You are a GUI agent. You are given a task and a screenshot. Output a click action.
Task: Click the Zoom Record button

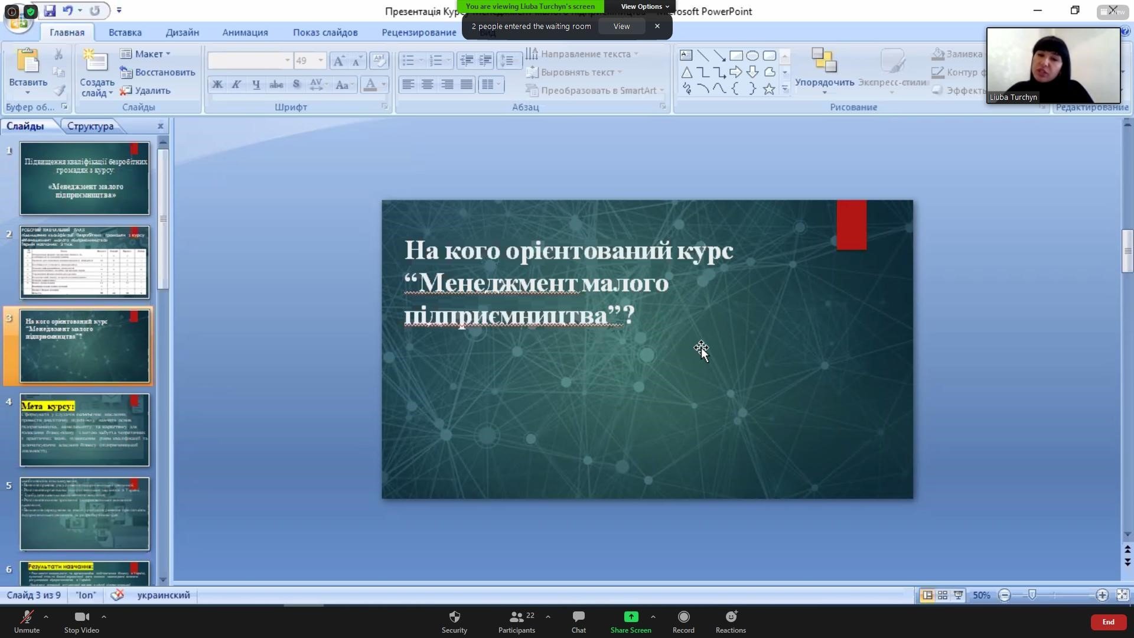pyautogui.click(x=683, y=622)
